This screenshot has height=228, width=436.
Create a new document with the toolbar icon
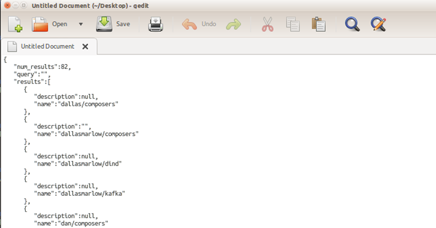[x=16, y=24]
